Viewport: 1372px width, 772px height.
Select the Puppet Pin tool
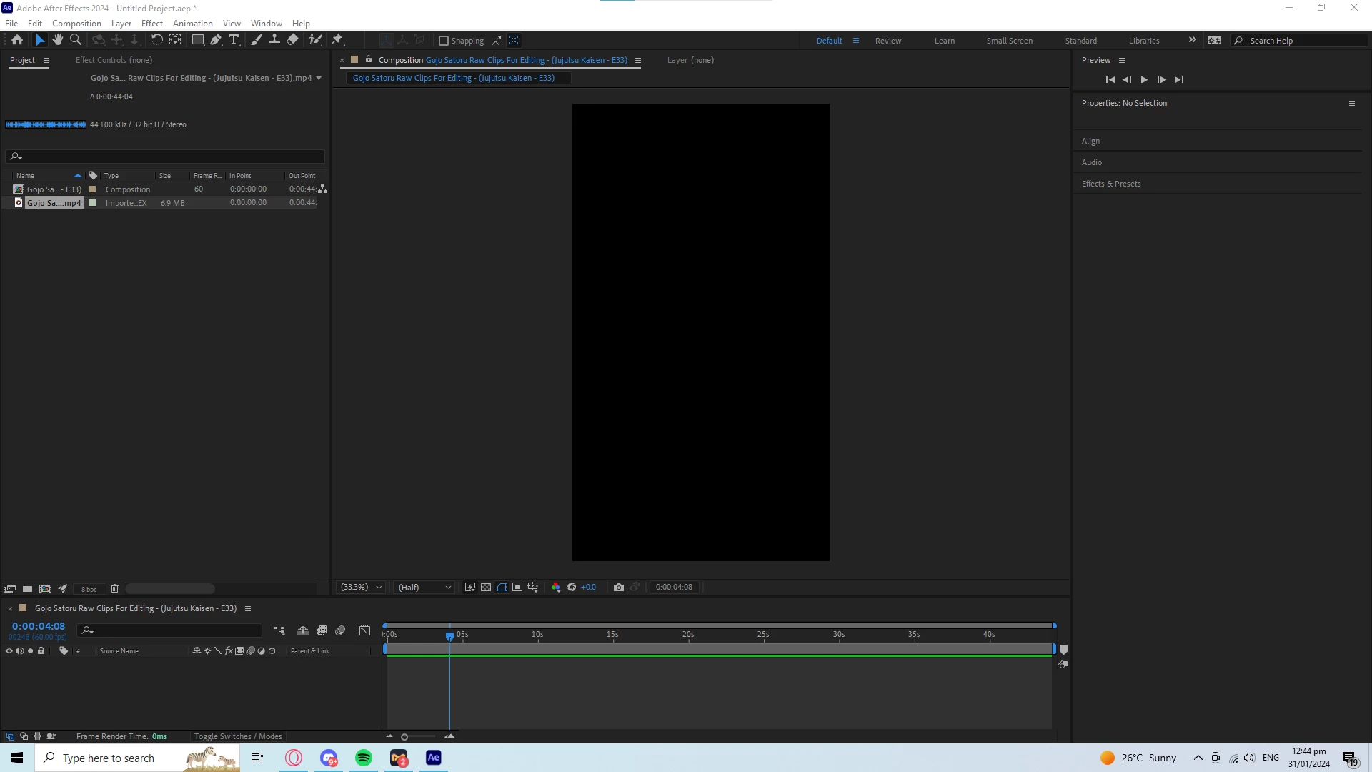pos(337,40)
